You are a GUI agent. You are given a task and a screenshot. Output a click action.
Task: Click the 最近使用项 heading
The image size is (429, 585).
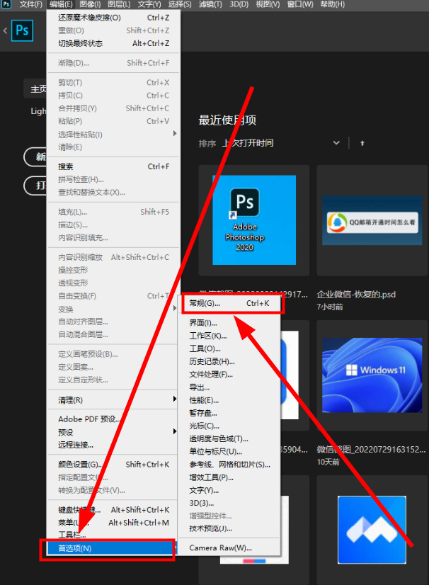tap(227, 120)
